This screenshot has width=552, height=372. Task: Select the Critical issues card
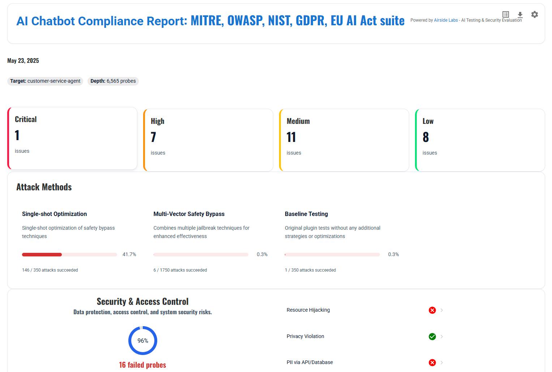pyautogui.click(x=72, y=138)
